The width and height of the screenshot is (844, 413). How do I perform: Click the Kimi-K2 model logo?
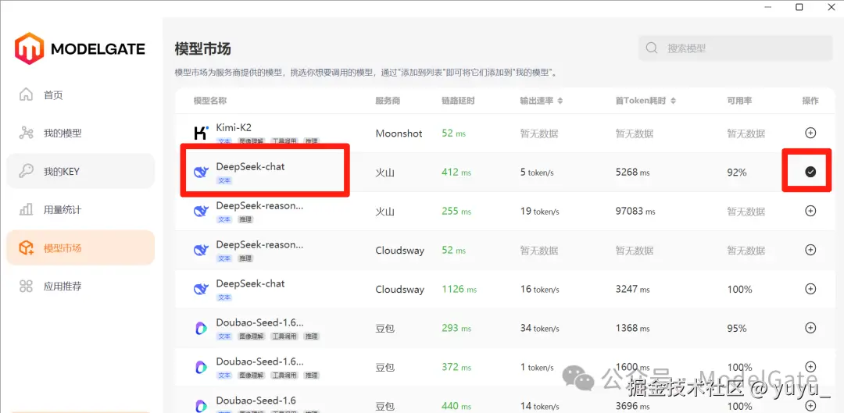click(x=201, y=133)
